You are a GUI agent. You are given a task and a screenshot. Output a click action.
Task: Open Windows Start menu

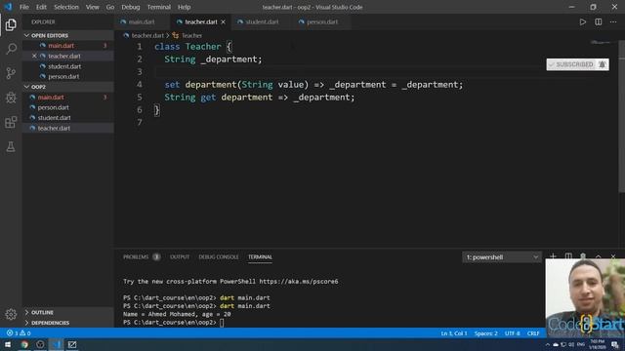coord(8,344)
